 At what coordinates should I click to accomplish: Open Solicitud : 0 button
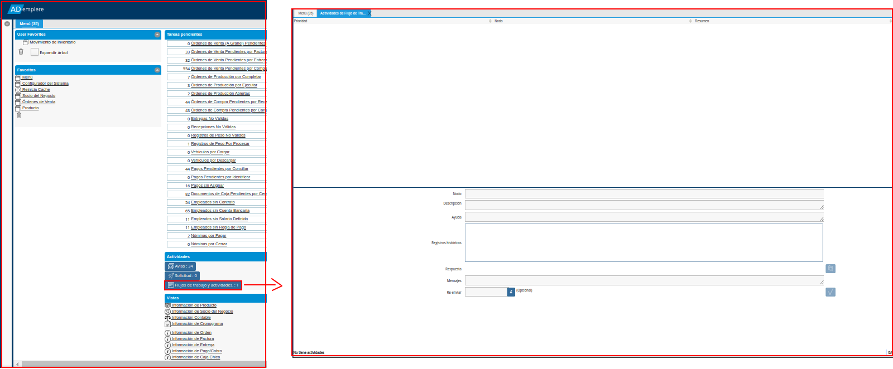point(183,276)
